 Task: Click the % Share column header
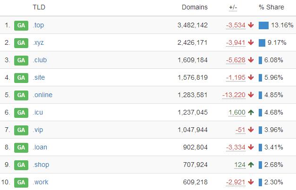[x=271, y=7]
